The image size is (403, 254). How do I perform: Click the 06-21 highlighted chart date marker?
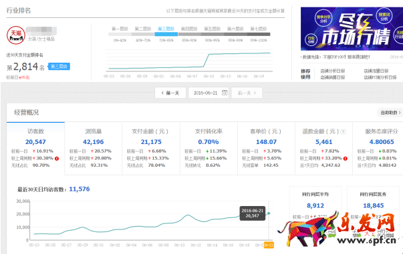click(269, 245)
